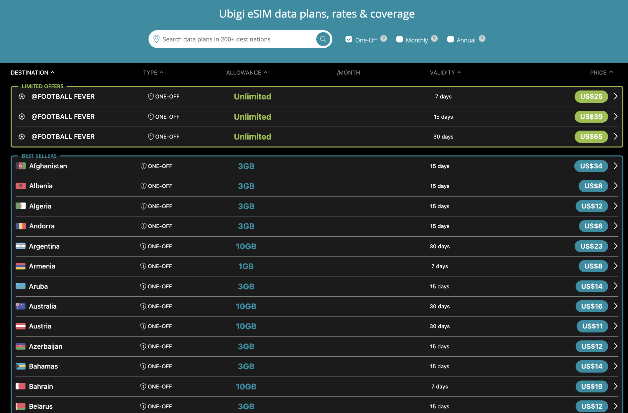This screenshot has height=413, width=628.
Task: Click the Azerbaijan flag icon
Action: [x=21, y=346]
